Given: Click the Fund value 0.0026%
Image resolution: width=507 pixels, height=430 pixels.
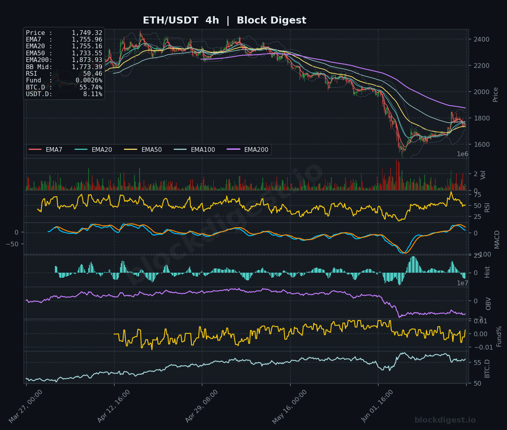Looking at the screenshot, I should click(89, 80).
